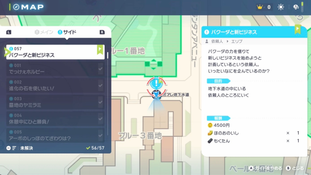Click the 依頼人 breadcrumb label
This screenshot has width=311, height=175.
217,41
